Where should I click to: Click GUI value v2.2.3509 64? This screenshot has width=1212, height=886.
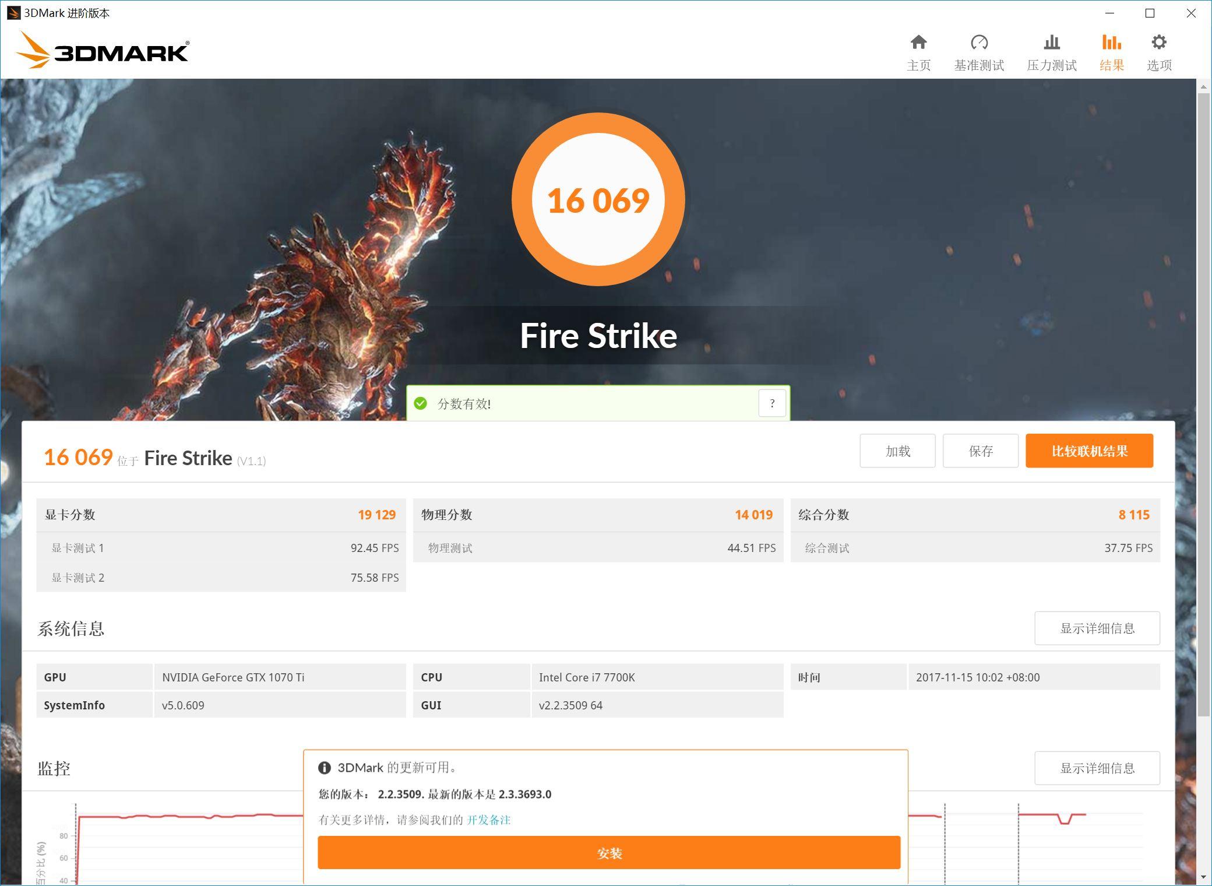657,705
